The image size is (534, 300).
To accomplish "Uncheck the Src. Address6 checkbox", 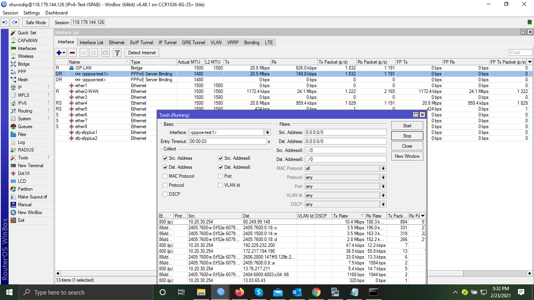I will point(220,158).
